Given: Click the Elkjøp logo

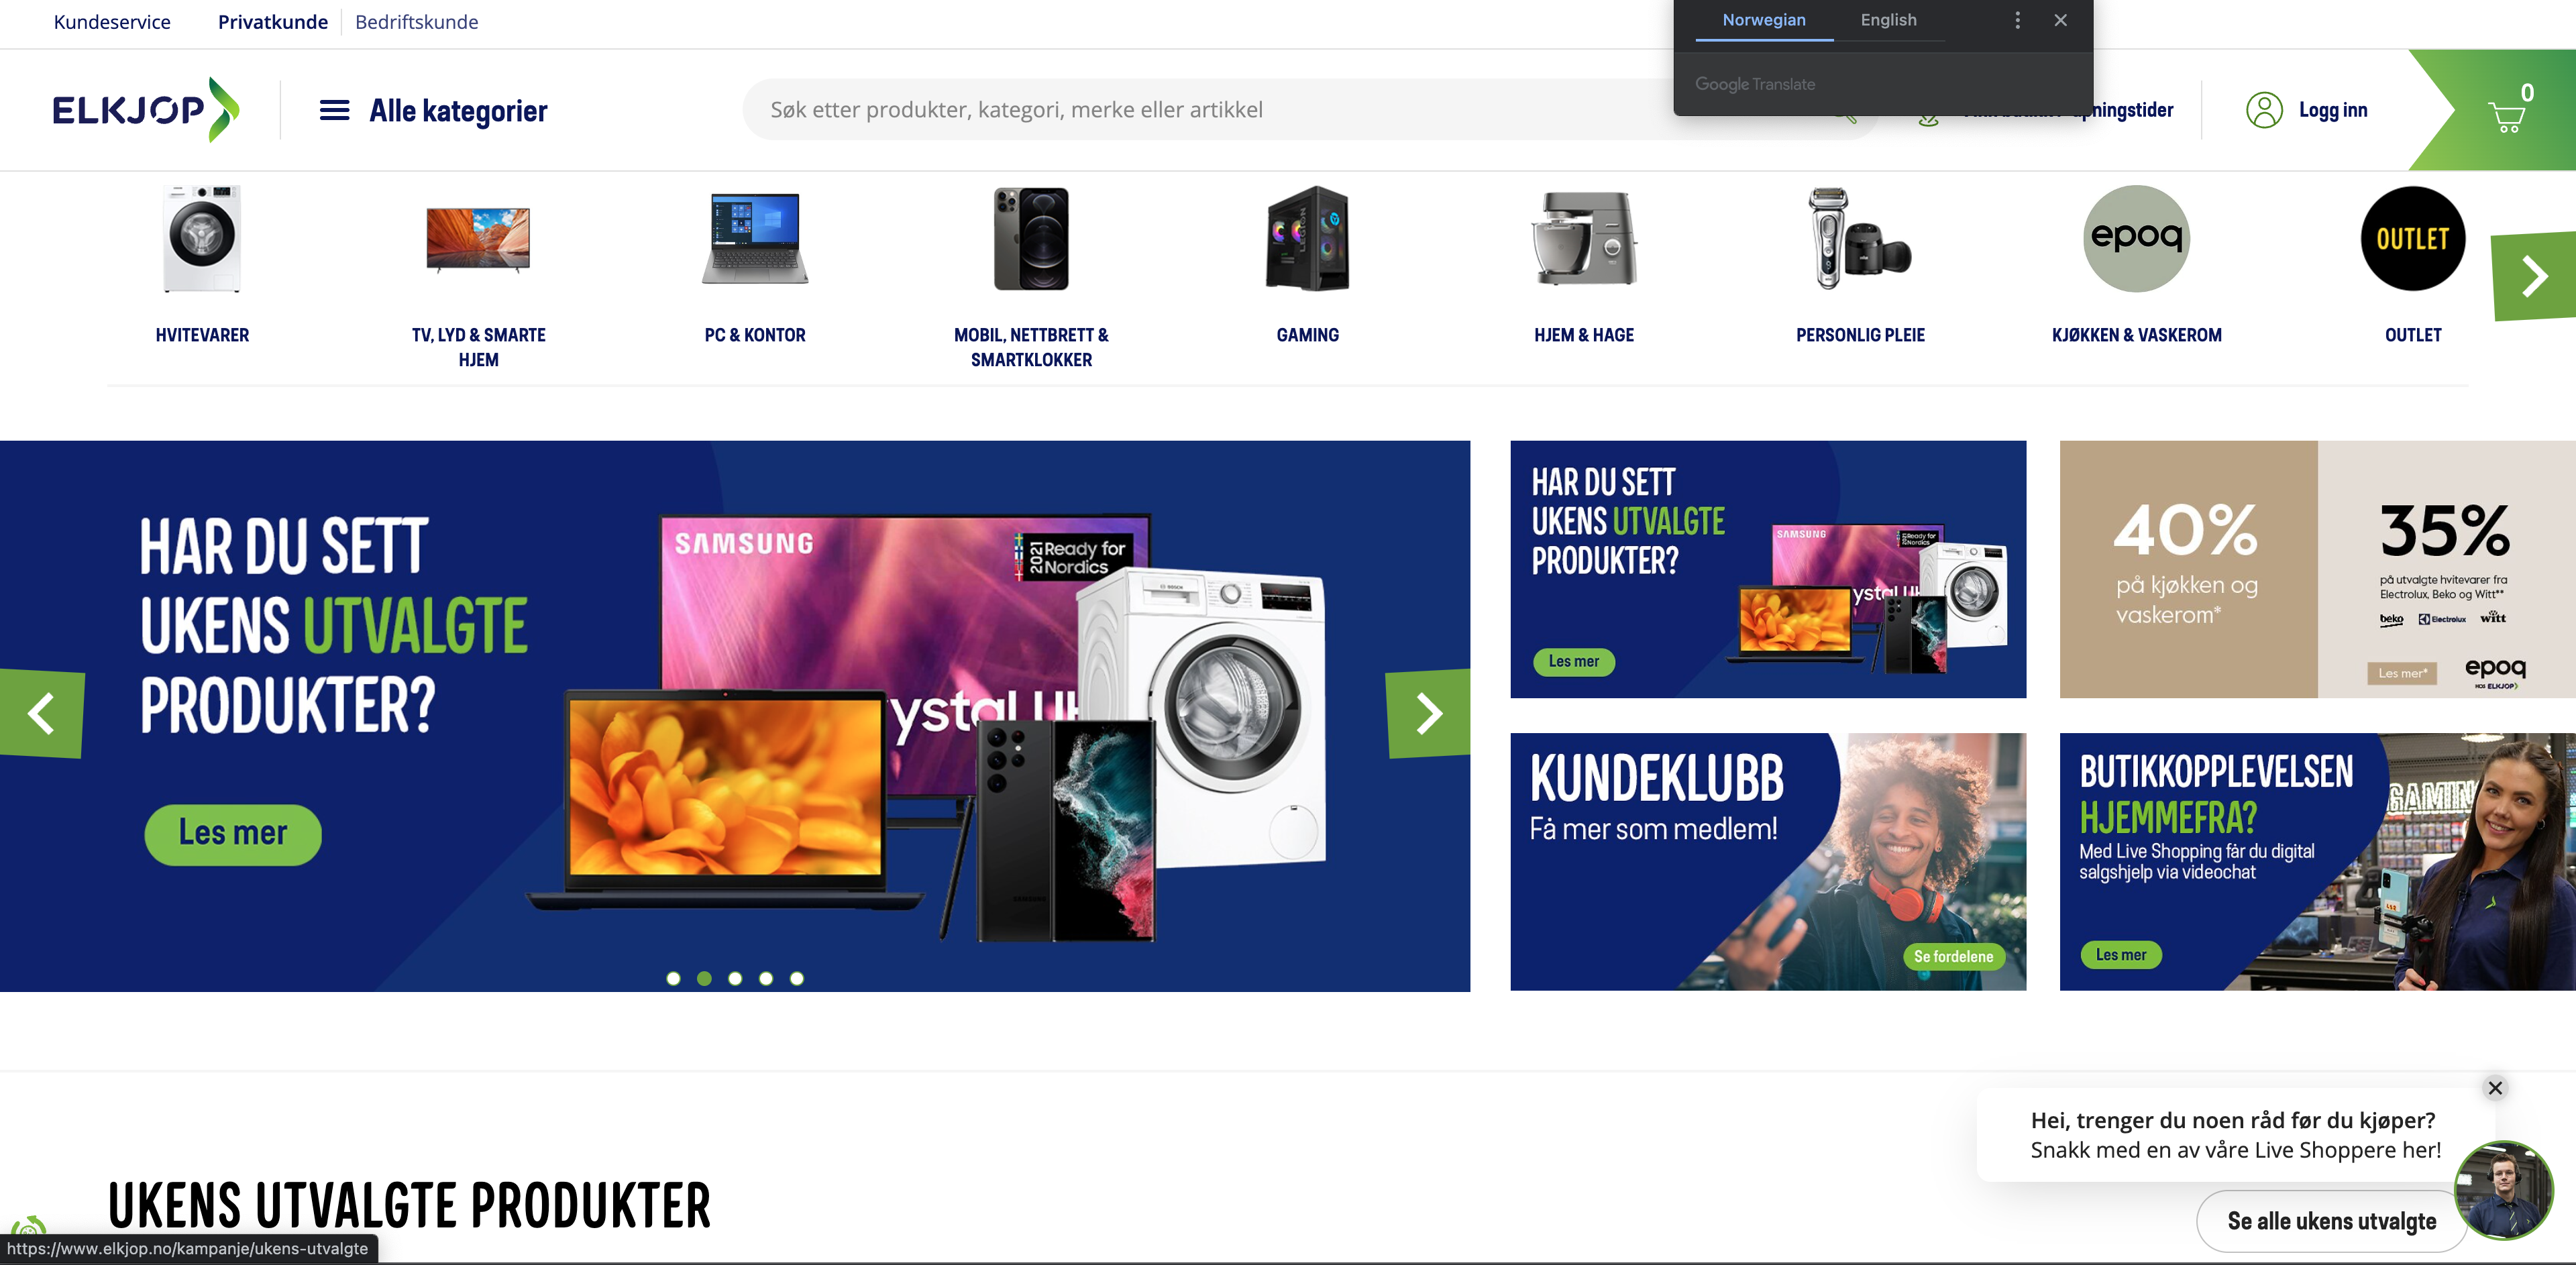Looking at the screenshot, I should (146, 110).
